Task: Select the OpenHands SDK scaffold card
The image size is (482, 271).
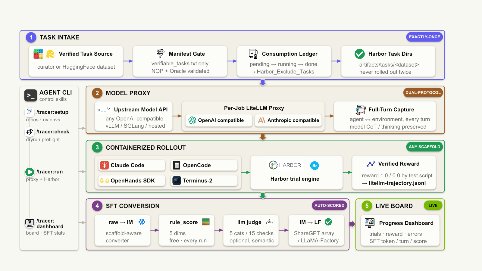Action: tap(132, 181)
